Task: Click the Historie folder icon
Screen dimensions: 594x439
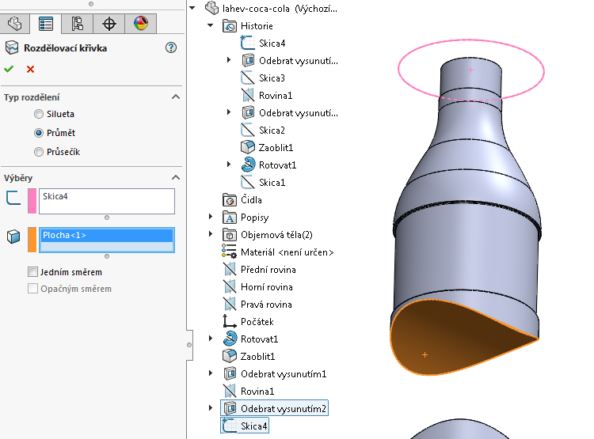Action: point(230,26)
